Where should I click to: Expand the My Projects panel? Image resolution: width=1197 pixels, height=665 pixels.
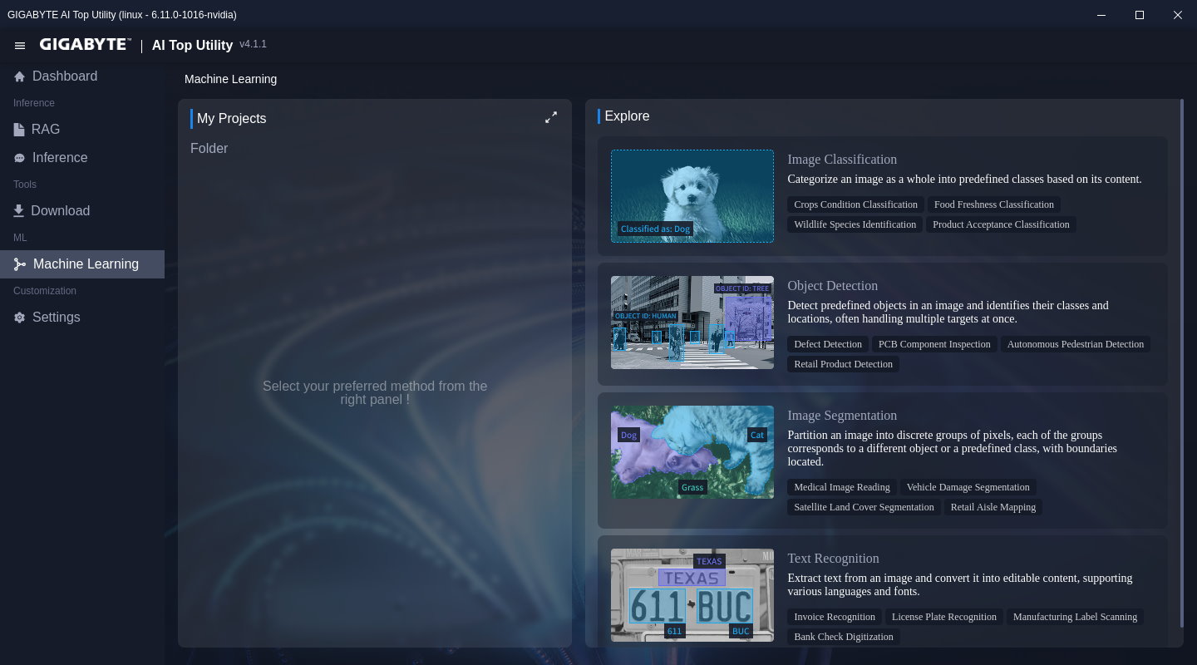pyautogui.click(x=550, y=118)
